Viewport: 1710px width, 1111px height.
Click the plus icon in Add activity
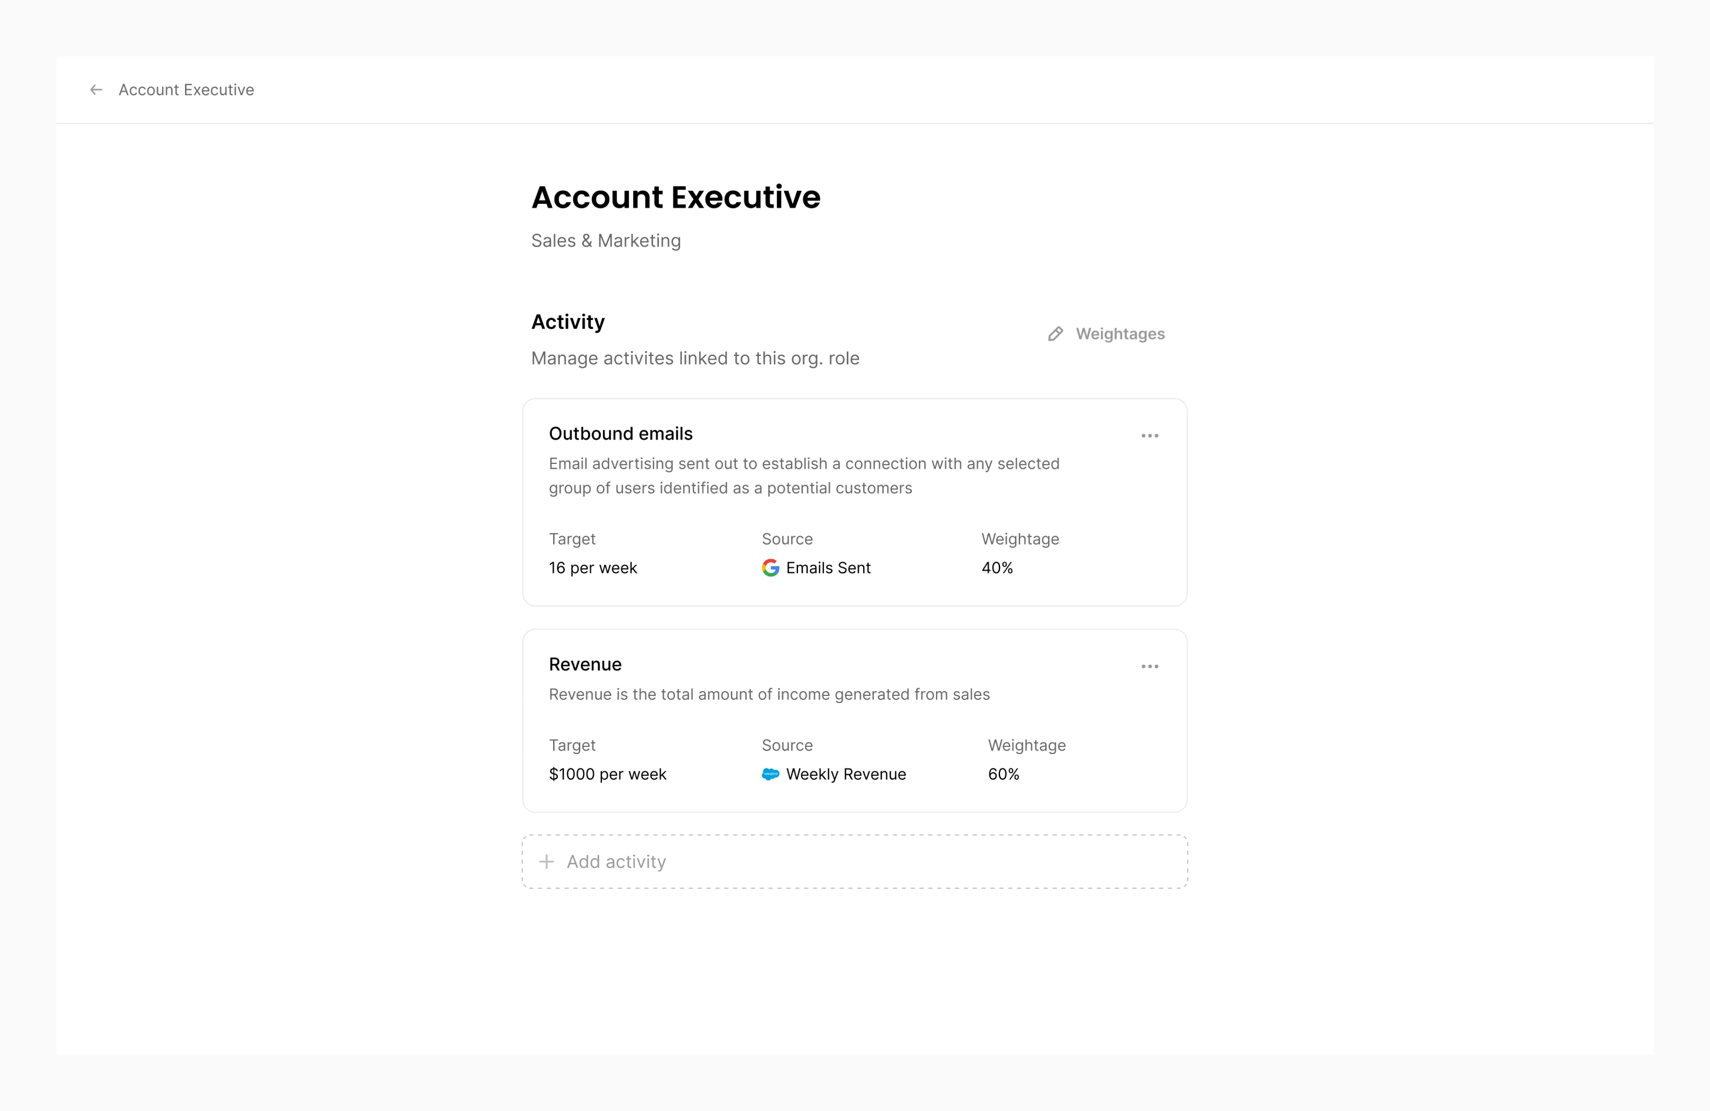point(547,861)
